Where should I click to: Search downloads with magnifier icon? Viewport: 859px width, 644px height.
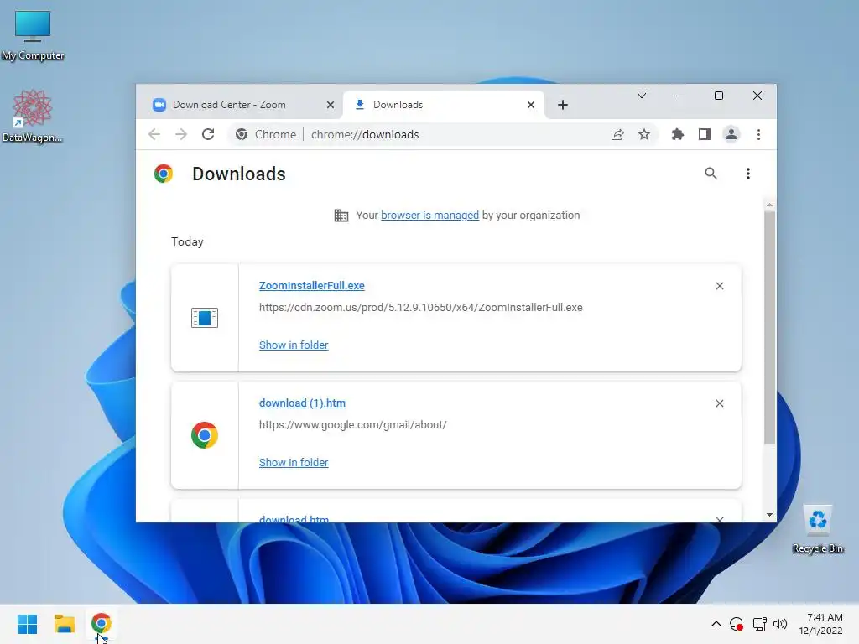[x=711, y=174]
